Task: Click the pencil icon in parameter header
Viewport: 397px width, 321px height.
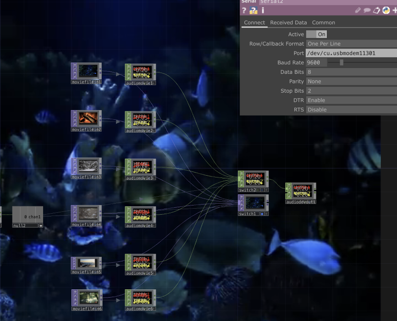Action: pyautogui.click(x=358, y=11)
